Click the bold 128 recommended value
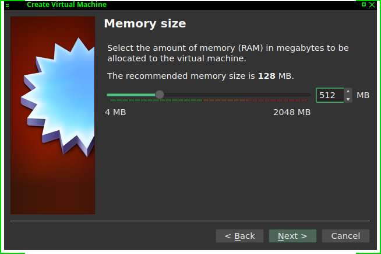Viewport: 381px width, 254px height. [x=266, y=76]
